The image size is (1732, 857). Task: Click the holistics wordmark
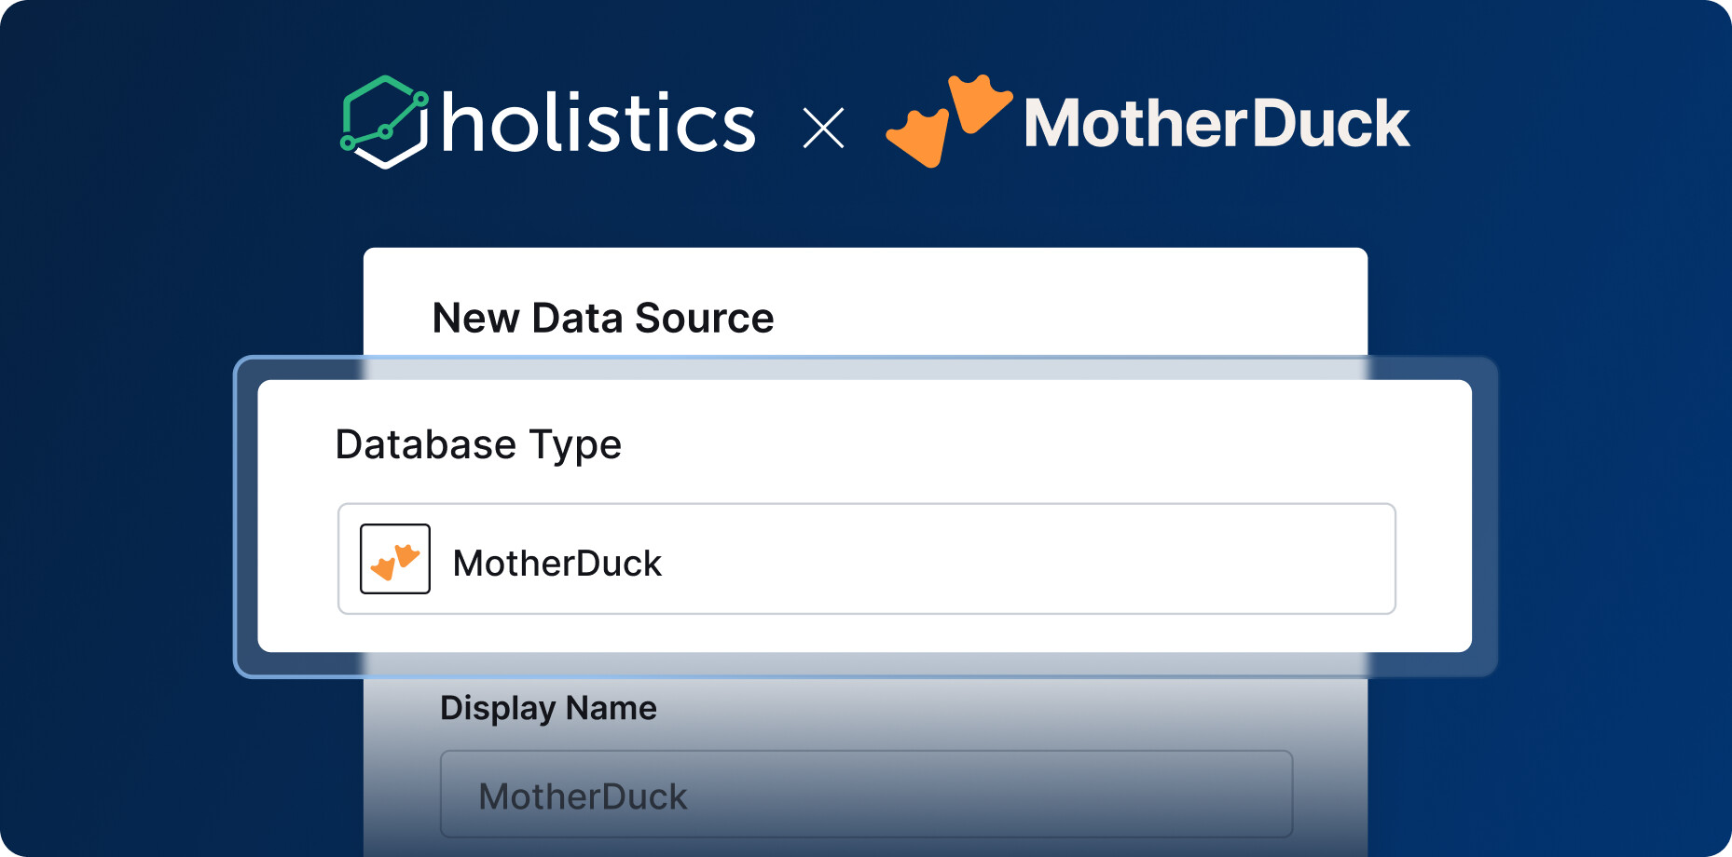pyautogui.click(x=598, y=122)
